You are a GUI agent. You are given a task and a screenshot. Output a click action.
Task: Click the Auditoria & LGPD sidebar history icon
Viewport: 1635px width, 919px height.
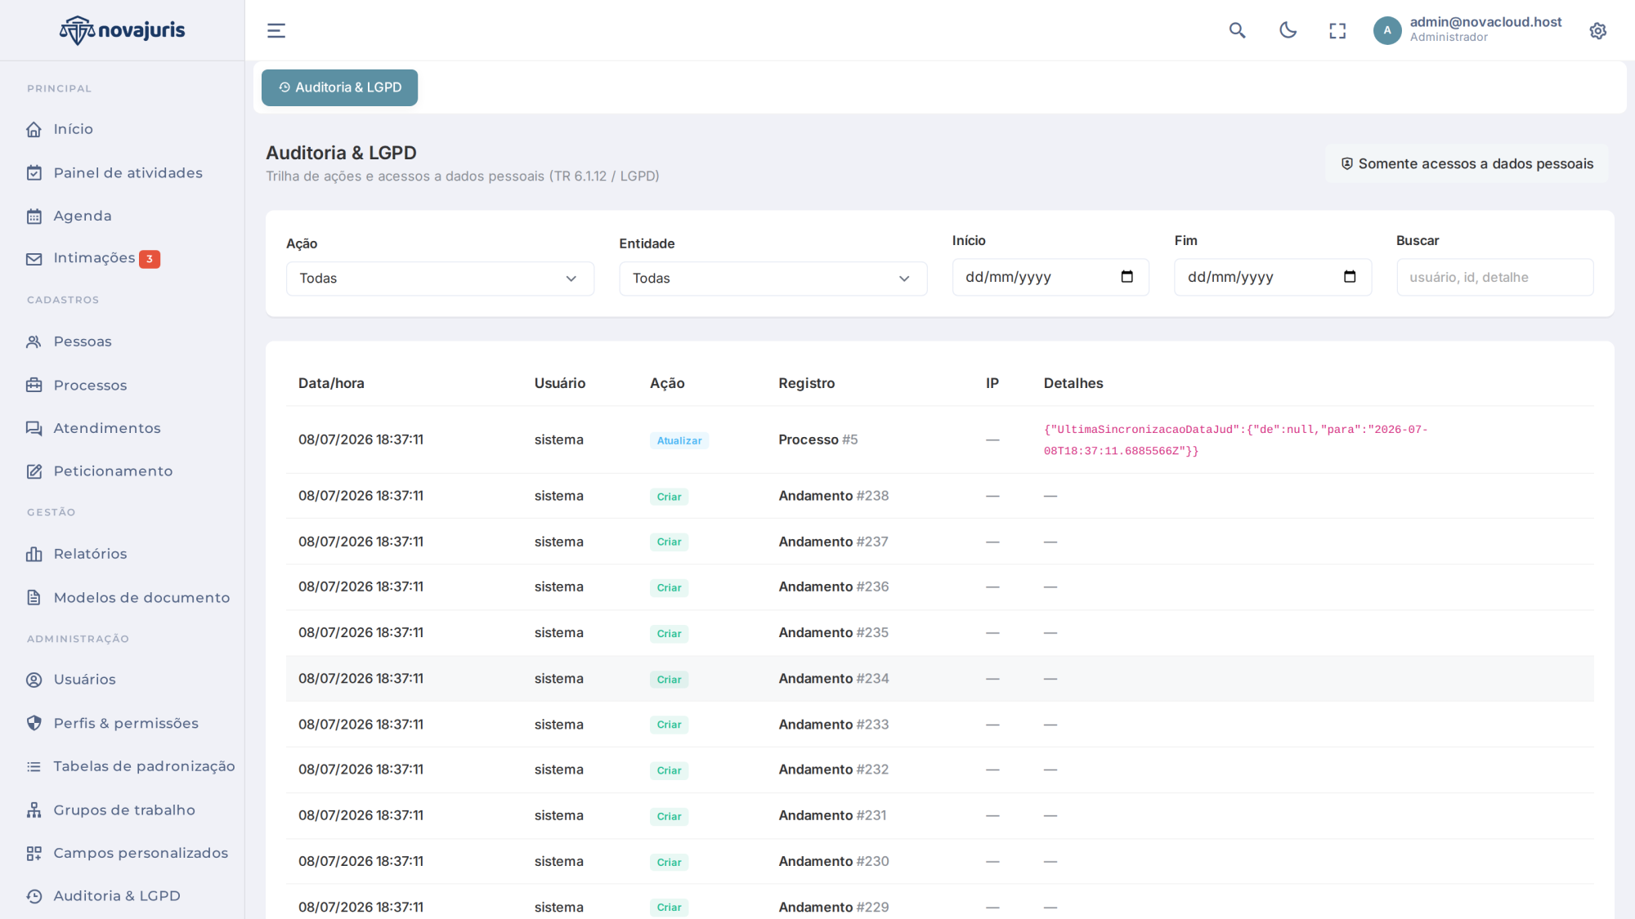(34, 896)
